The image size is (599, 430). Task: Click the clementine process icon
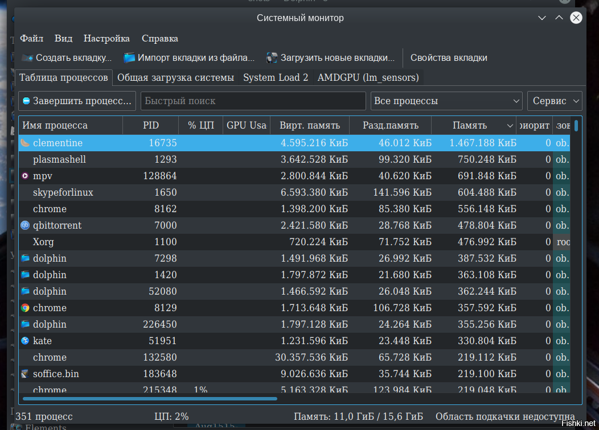(25, 143)
